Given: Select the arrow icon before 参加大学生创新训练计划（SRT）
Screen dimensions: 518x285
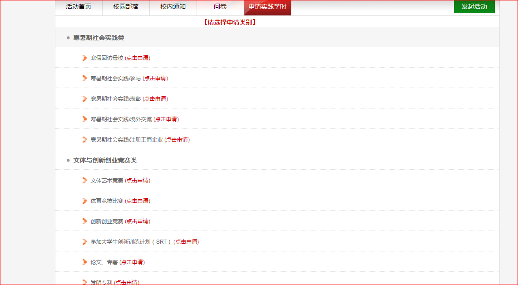Looking at the screenshot, I should (84, 242).
